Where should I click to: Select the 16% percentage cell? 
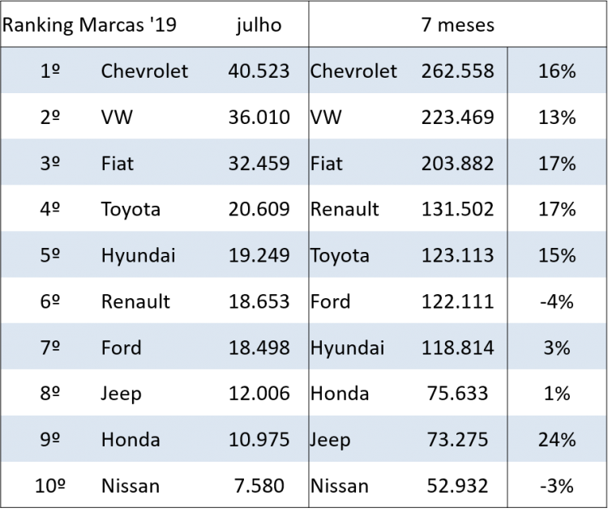coord(556,70)
